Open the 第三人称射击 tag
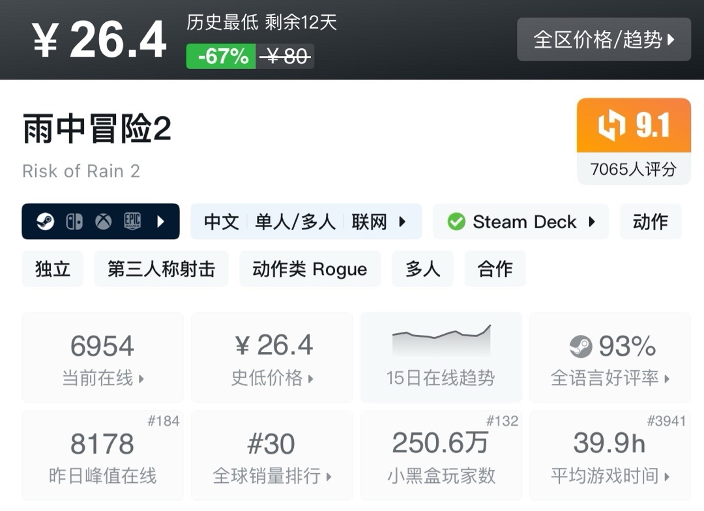Viewport: 704px width, 511px height. click(x=161, y=269)
